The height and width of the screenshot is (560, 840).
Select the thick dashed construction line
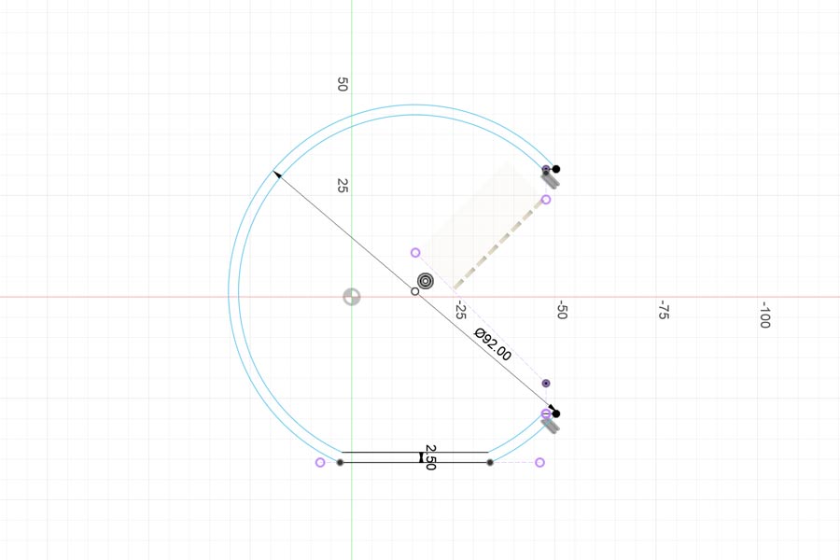coord(498,245)
